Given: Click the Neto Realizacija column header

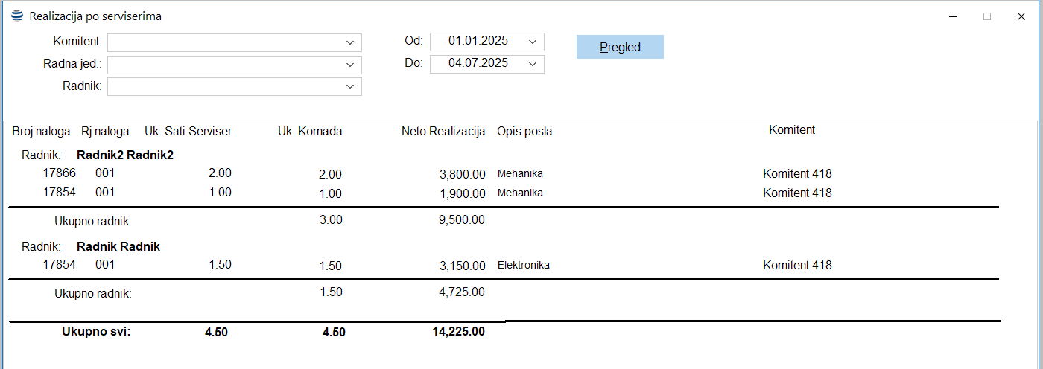Looking at the screenshot, I should 443,132.
